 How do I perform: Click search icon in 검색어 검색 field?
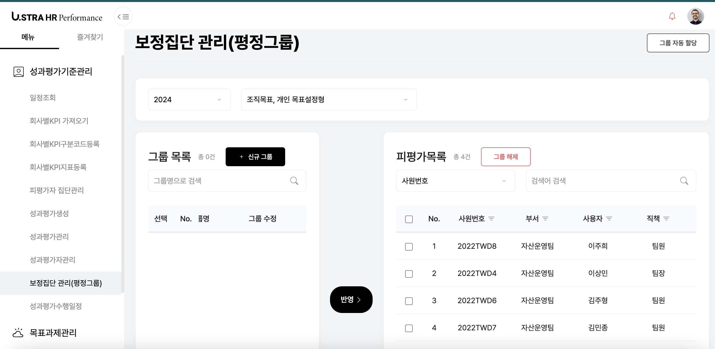point(684,181)
